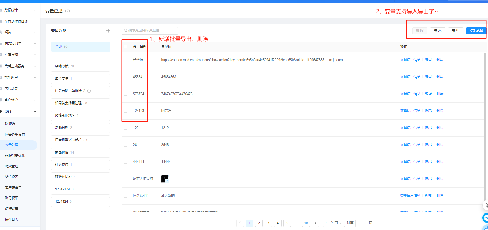Check the 长链接 row checkbox

[126, 60]
